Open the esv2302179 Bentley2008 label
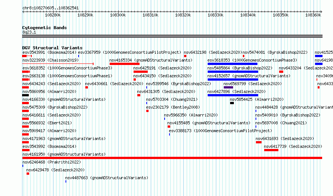 pyautogui.click(x=173, y=107)
